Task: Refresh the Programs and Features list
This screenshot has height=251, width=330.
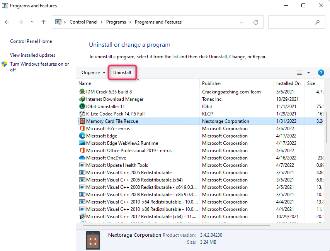Action: [x=256, y=22]
